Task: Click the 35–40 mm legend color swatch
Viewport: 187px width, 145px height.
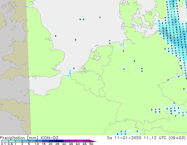Action: click(73, 141)
